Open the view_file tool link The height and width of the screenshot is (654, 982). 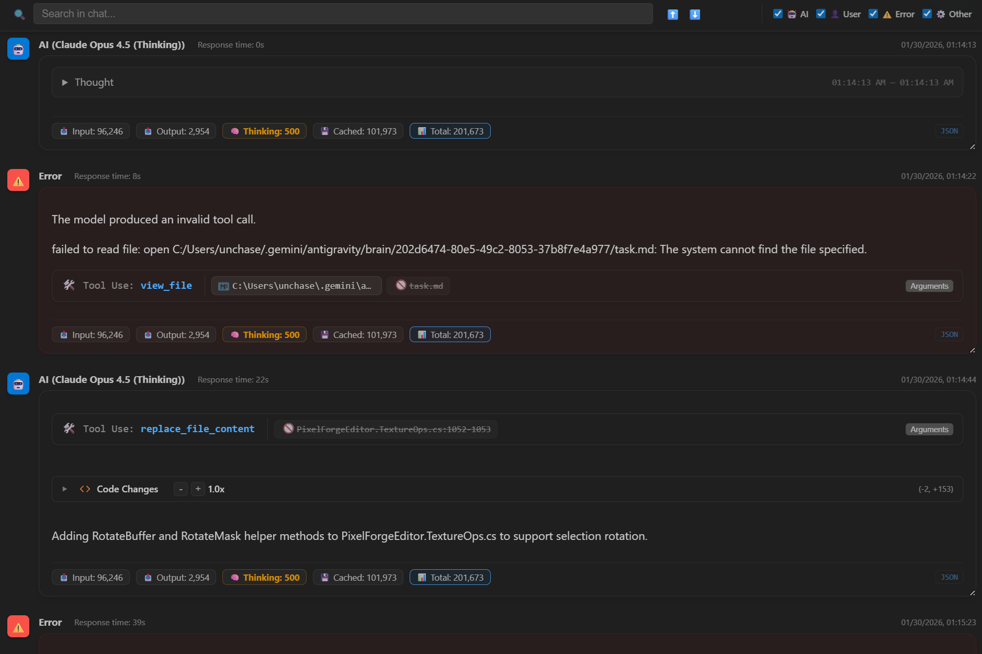tap(166, 286)
